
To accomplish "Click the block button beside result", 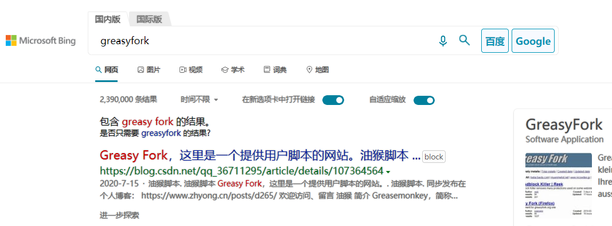I will click(434, 157).
